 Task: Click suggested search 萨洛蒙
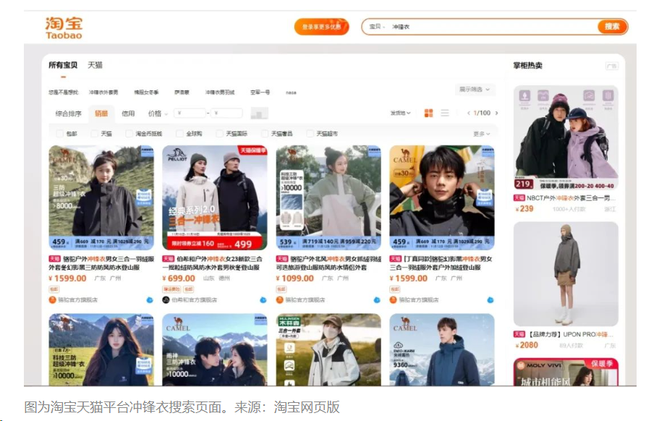[182, 93]
